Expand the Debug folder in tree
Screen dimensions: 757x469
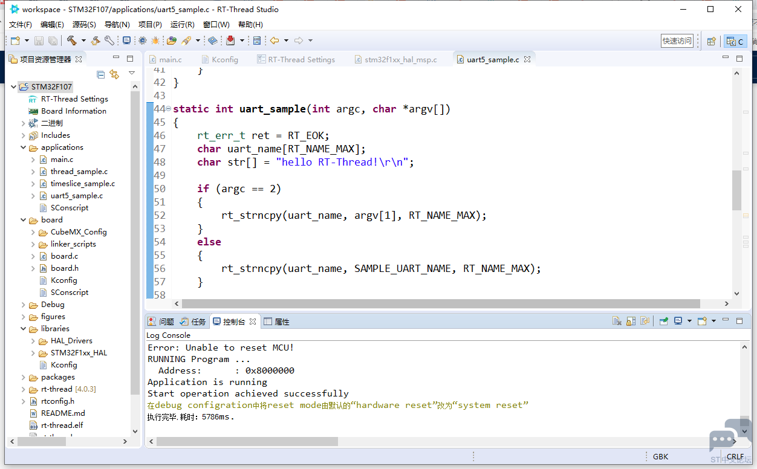(x=24, y=305)
